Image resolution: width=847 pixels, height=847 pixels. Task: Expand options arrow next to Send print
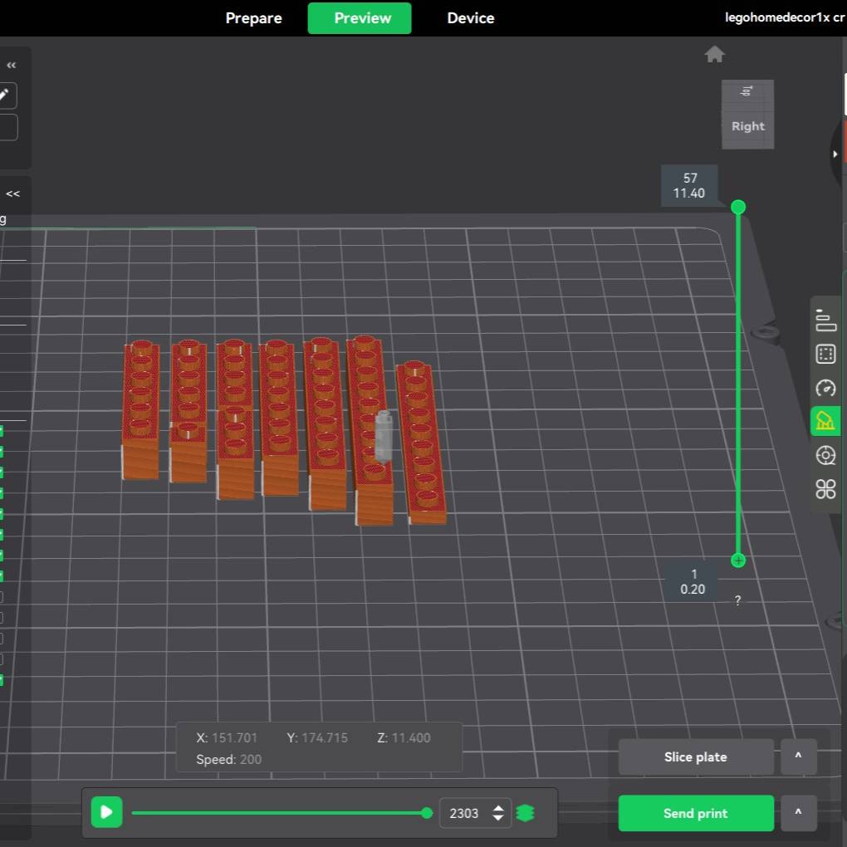click(798, 813)
